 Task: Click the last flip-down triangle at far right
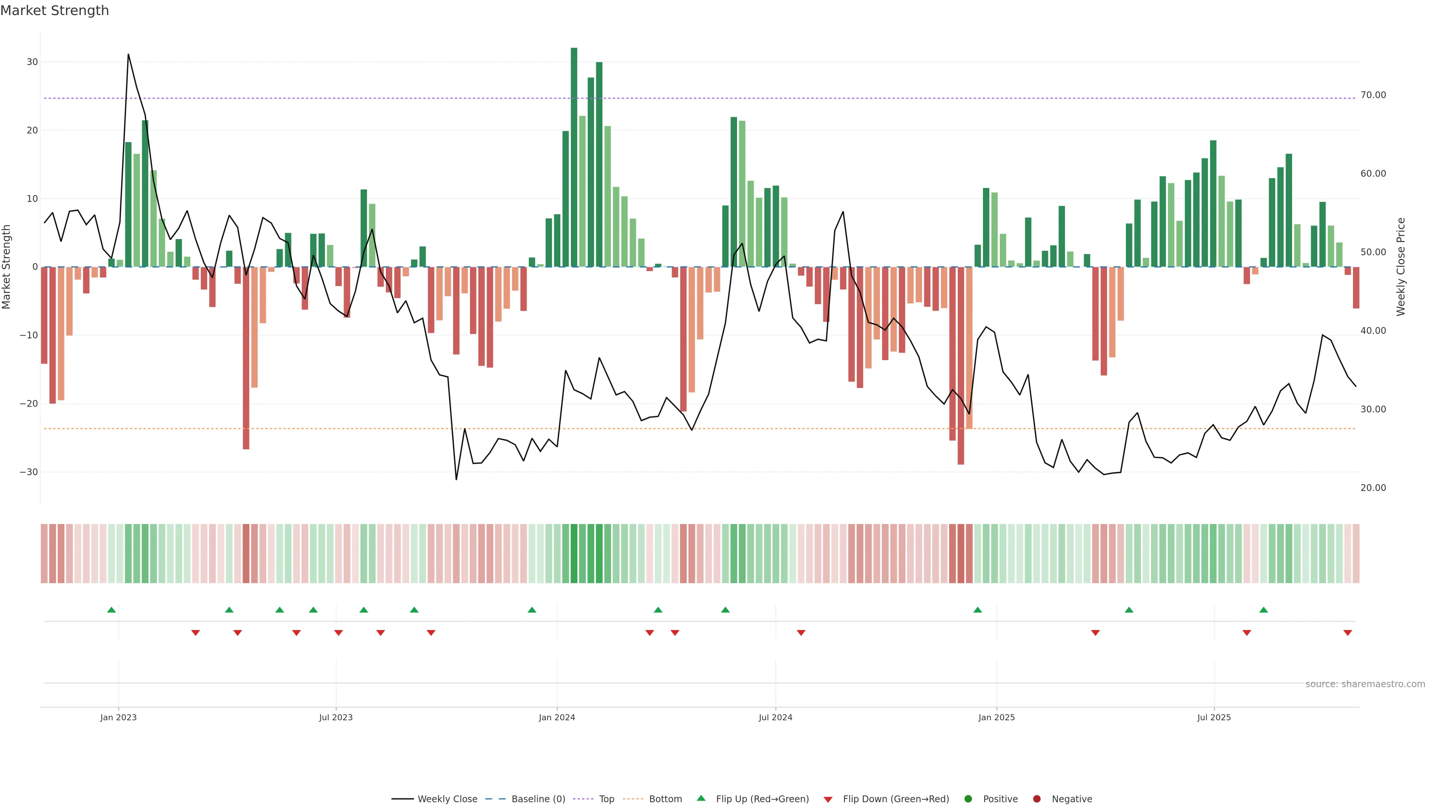pyautogui.click(x=1348, y=633)
